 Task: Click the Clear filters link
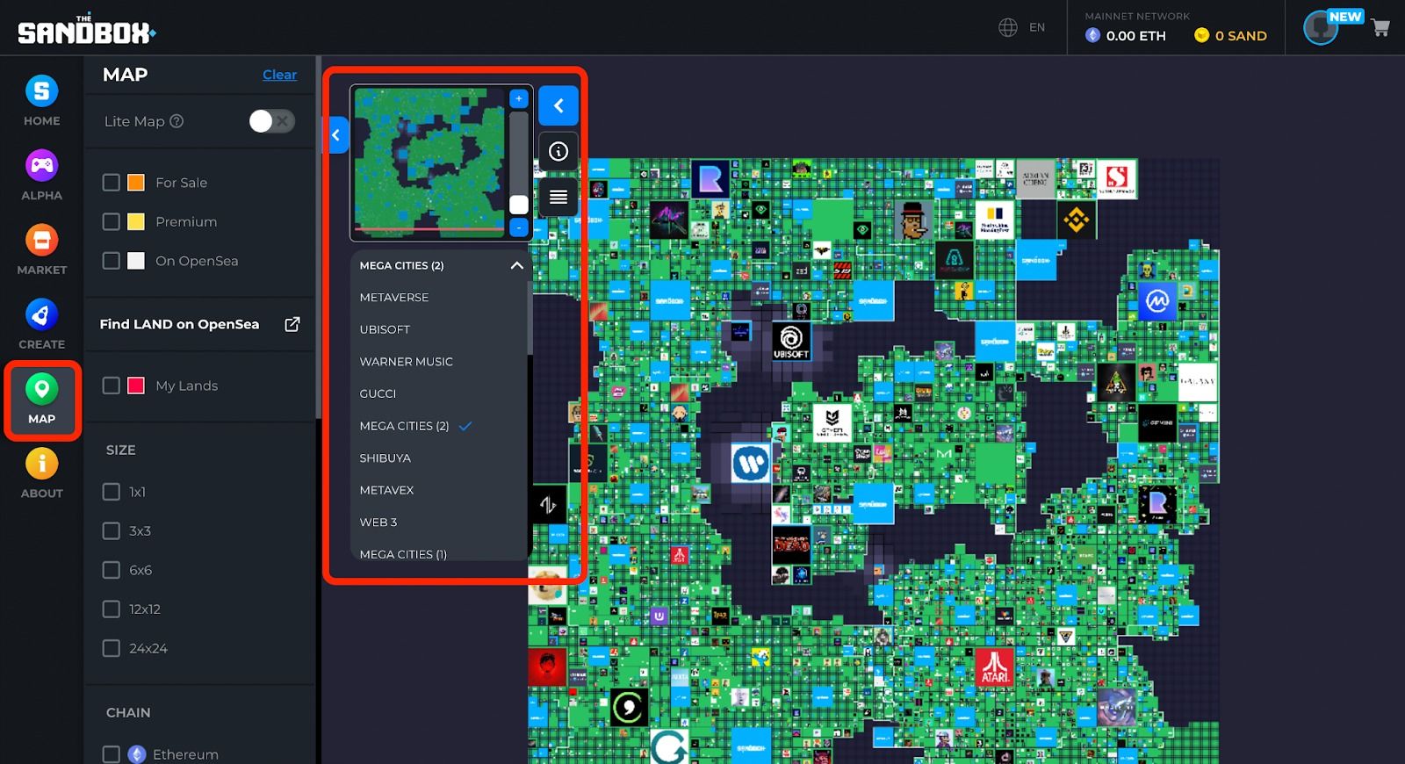point(279,75)
